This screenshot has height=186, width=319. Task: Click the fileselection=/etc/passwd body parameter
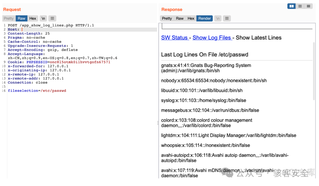pos(37,90)
